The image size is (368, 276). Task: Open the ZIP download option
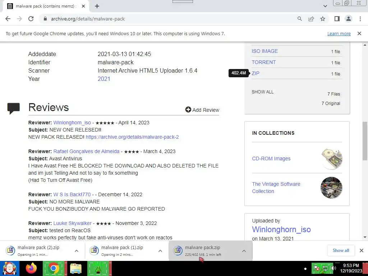[256, 73]
